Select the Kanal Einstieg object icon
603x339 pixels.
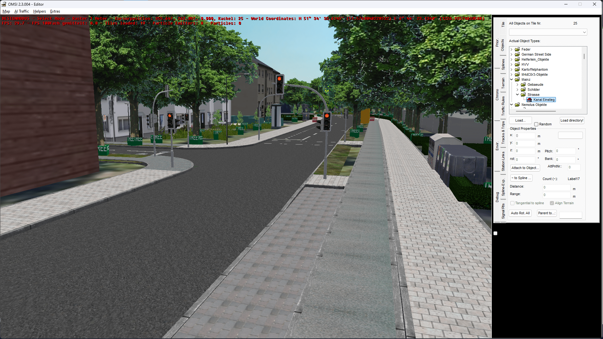pyautogui.click(x=529, y=100)
